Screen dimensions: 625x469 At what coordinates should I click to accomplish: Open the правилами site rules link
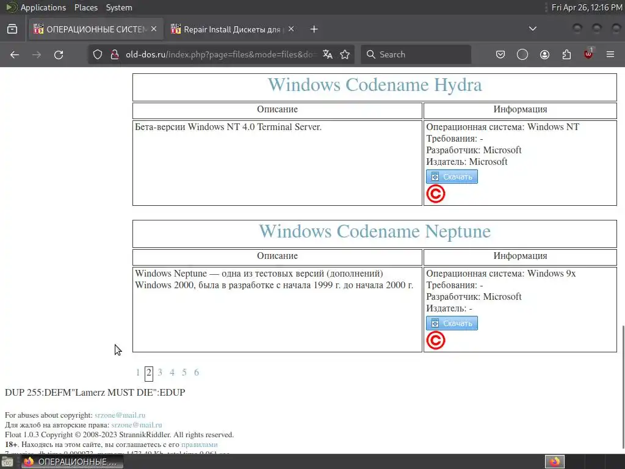(200, 445)
